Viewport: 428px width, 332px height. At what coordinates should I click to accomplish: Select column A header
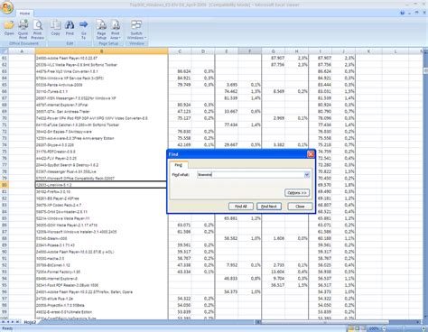click(x=22, y=51)
